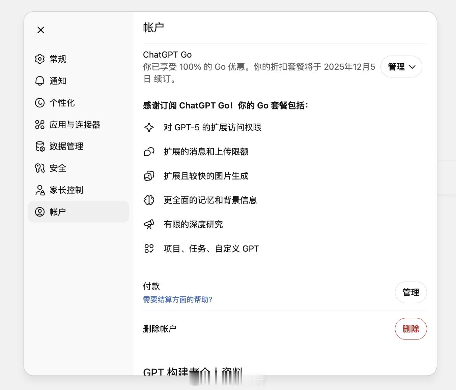
Task: Open the 需要结算方面的帮助? link
Action: [177, 299]
